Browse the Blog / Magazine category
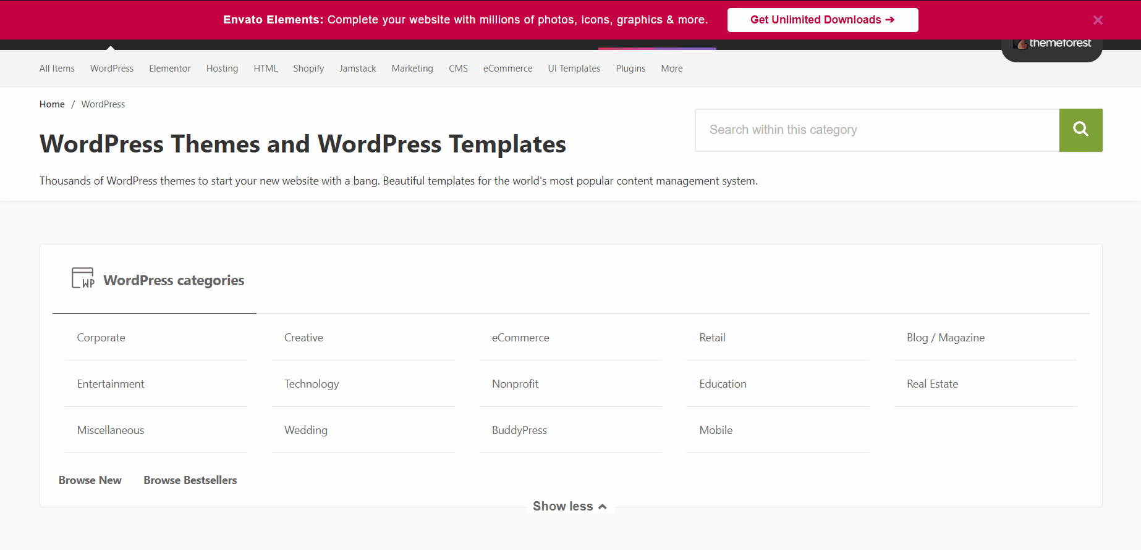Image resolution: width=1141 pixels, height=550 pixels. coord(945,338)
